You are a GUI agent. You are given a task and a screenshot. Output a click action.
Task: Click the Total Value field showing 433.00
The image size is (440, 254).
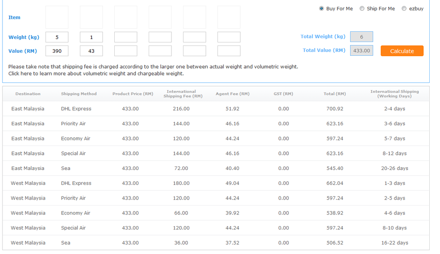(x=361, y=51)
